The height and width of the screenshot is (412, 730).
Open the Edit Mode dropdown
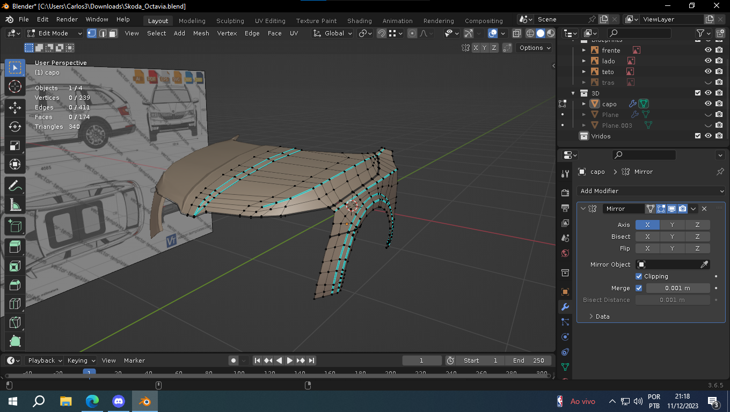[x=55, y=33]
